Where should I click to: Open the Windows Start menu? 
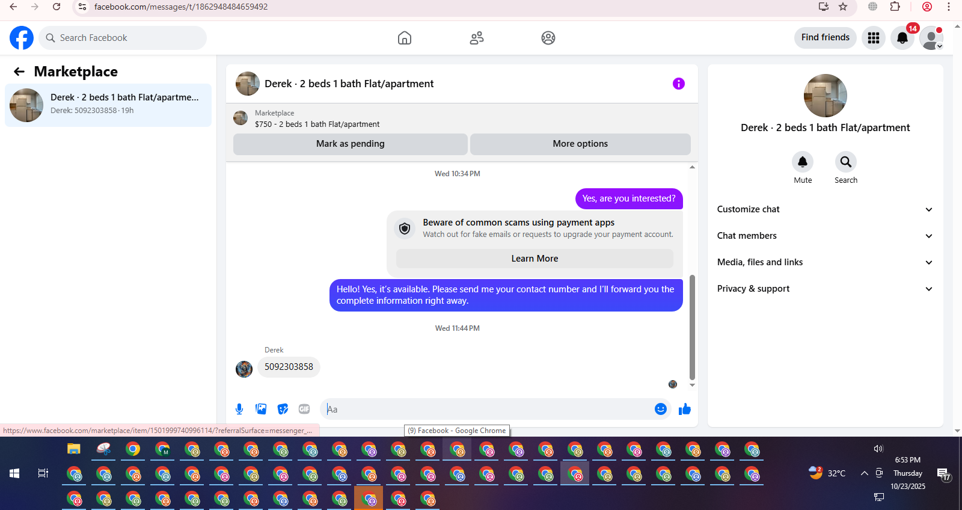point(14,473)
